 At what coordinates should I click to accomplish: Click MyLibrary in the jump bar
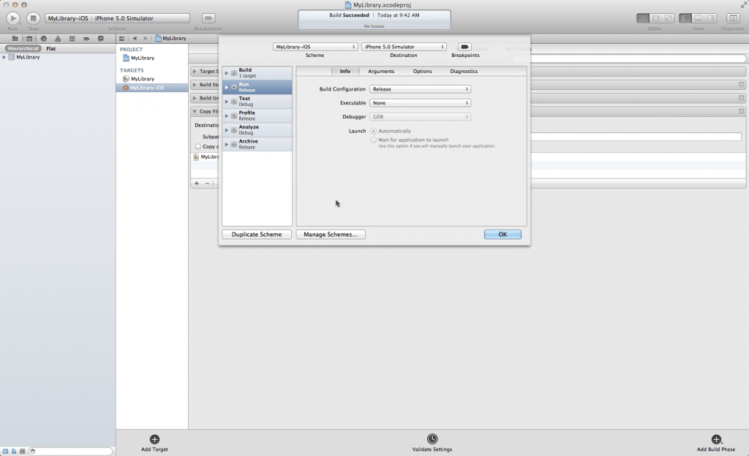point(170,38)
